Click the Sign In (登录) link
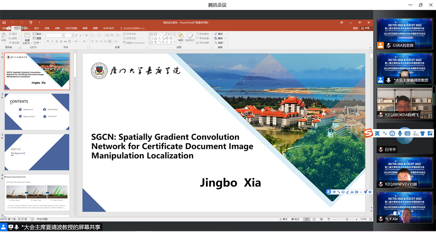 coord(355,28)
